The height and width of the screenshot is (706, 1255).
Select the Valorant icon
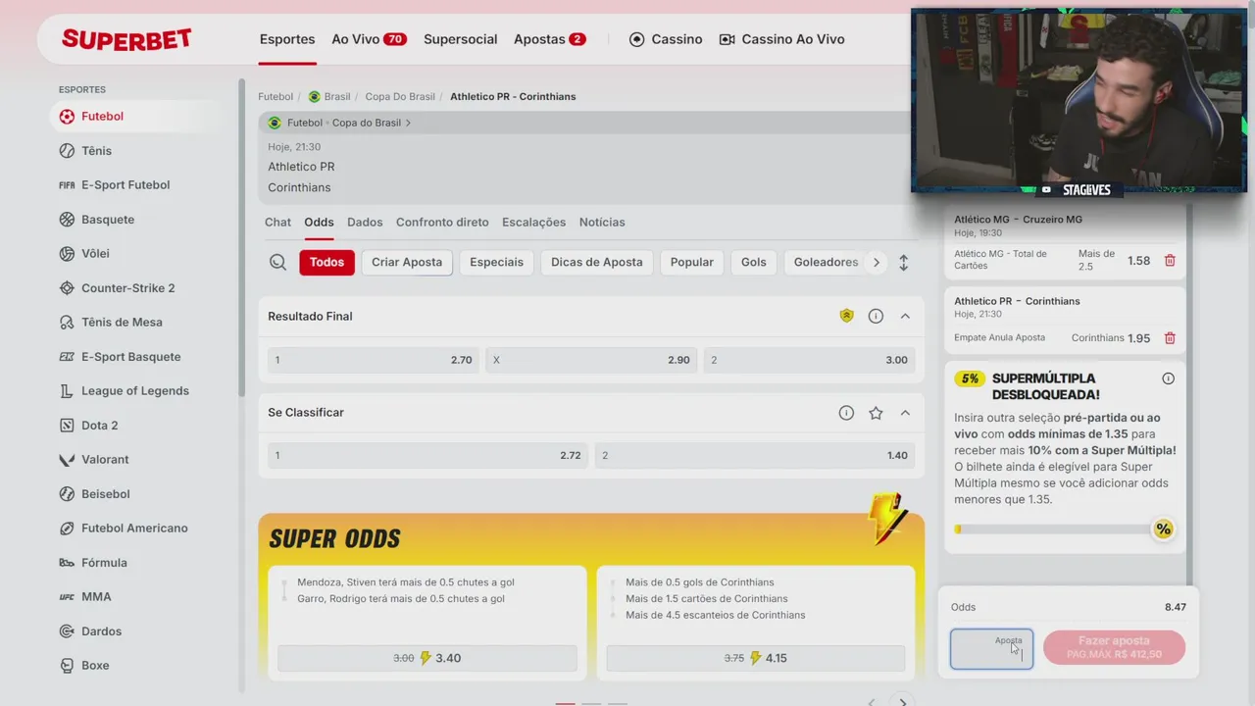(67, 460)
